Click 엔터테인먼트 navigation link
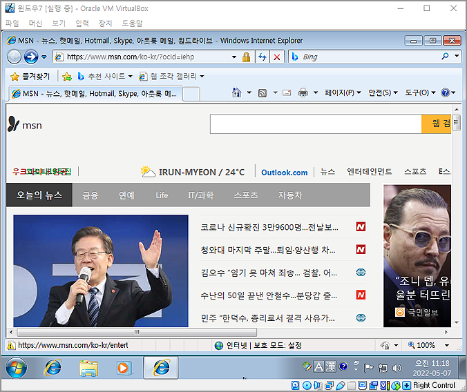 [370, 172]
